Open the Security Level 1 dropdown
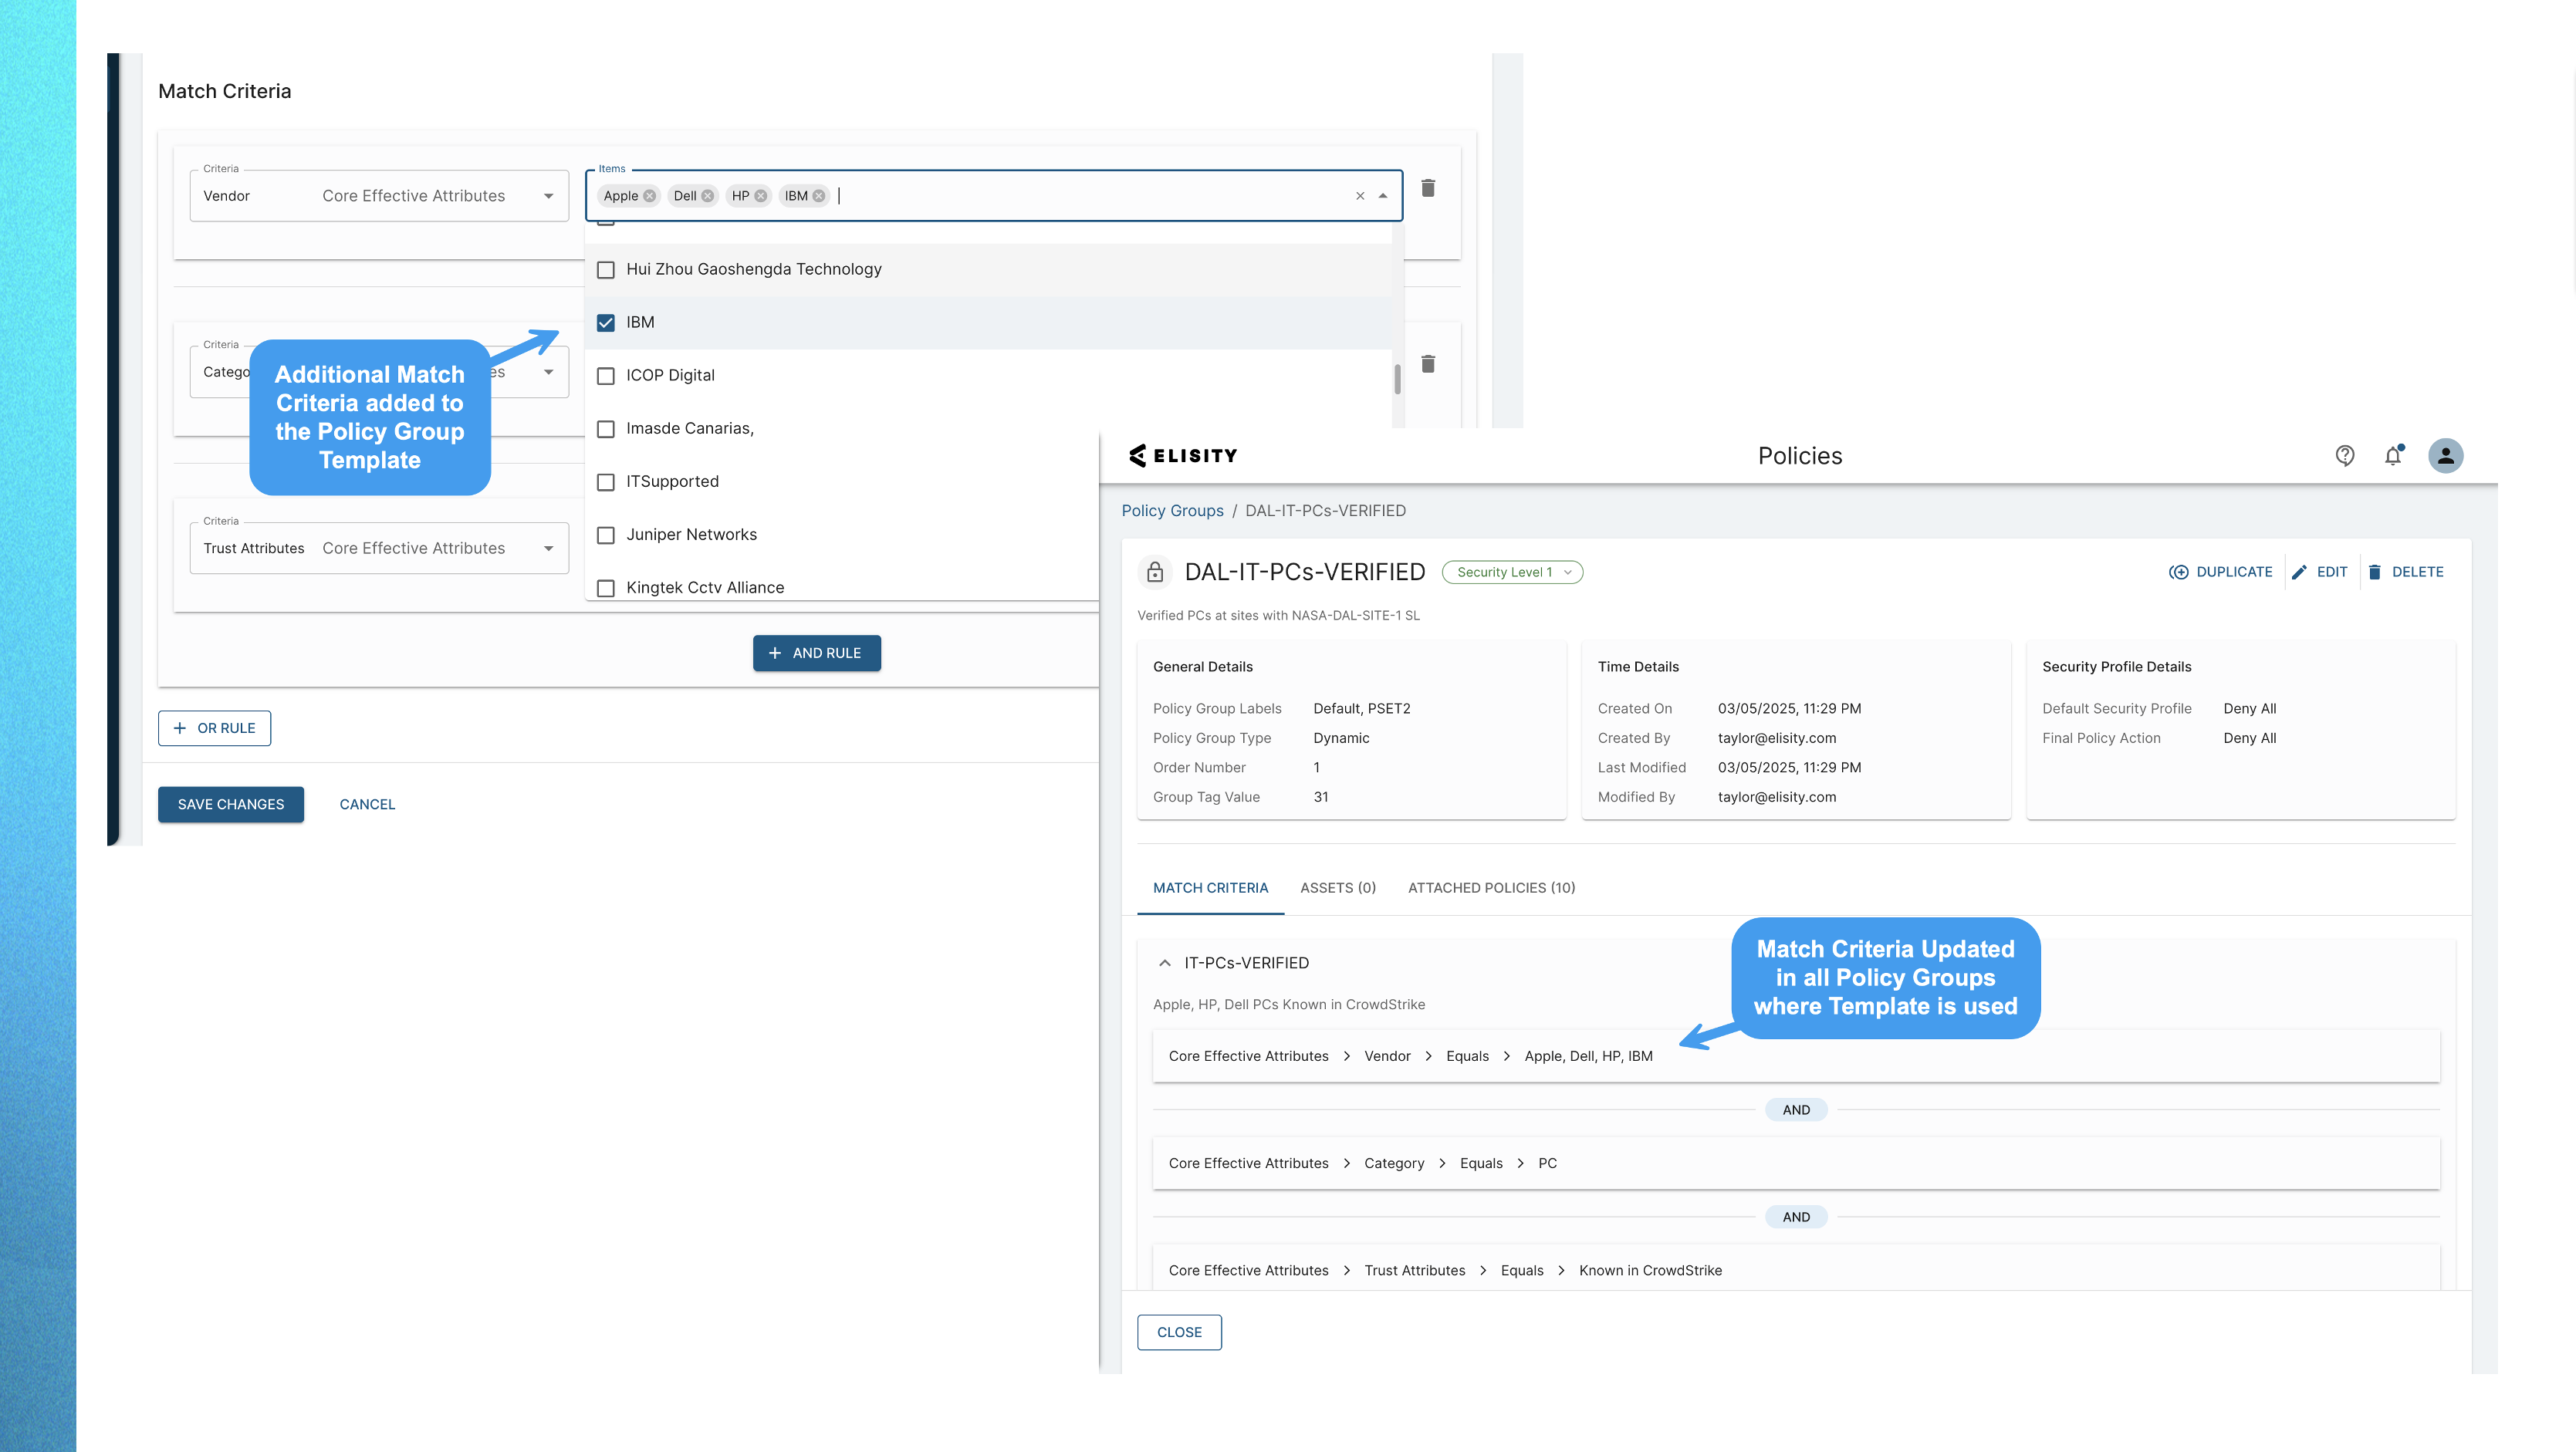 tap(1512, 572)
